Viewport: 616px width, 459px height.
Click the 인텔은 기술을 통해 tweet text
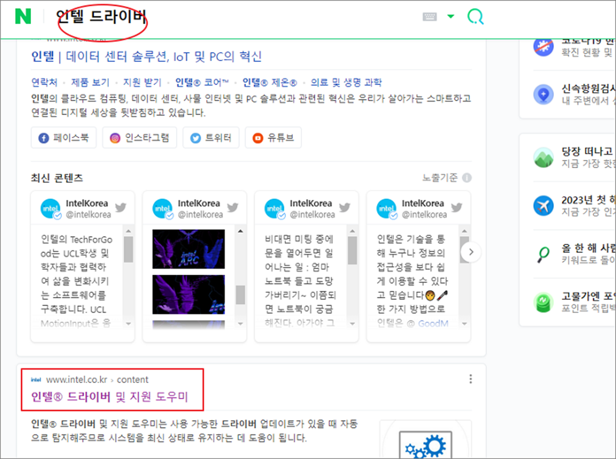[x=413, y=281]
